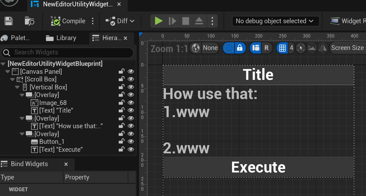Click the Stop simulation square button
Viewport: 366px width, 196px height.
186,21
